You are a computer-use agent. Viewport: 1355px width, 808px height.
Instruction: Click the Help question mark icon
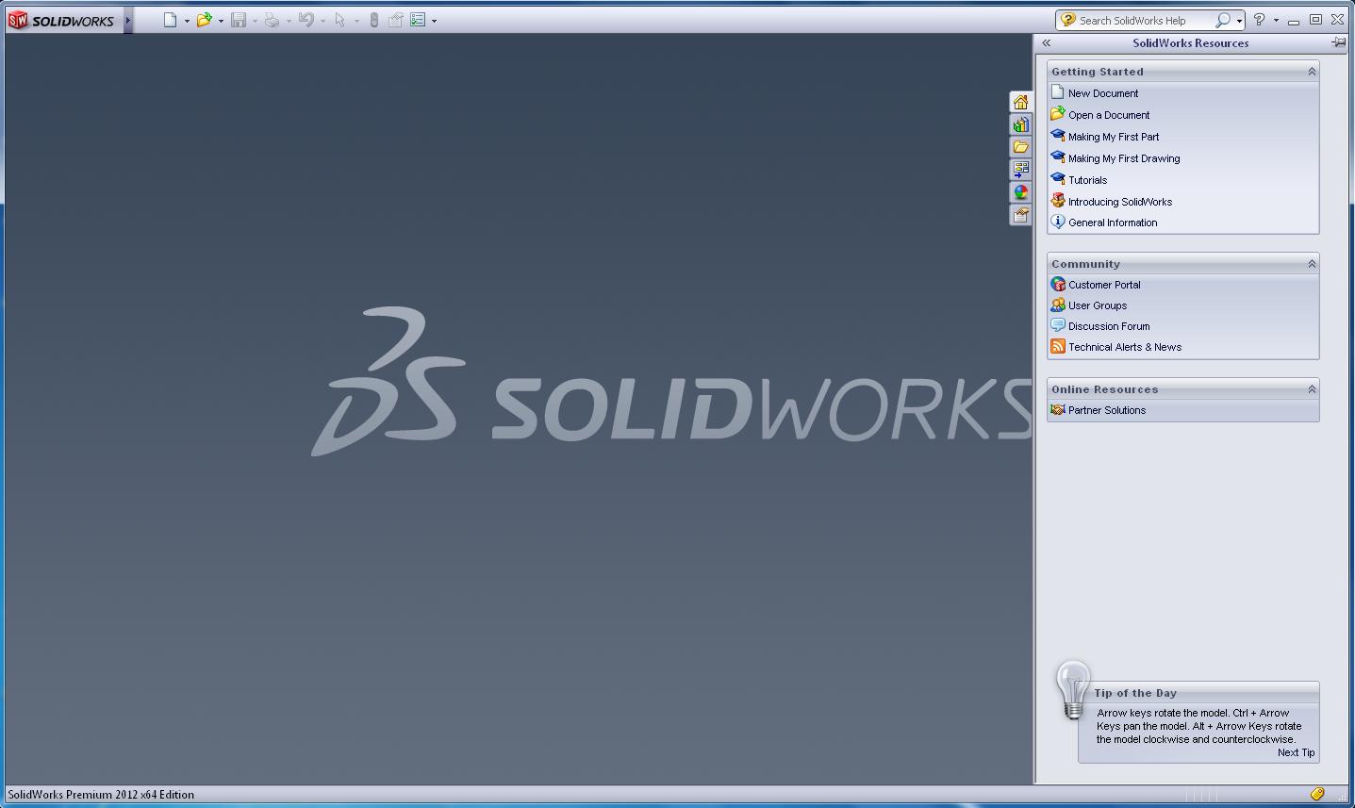(1259, 20)
